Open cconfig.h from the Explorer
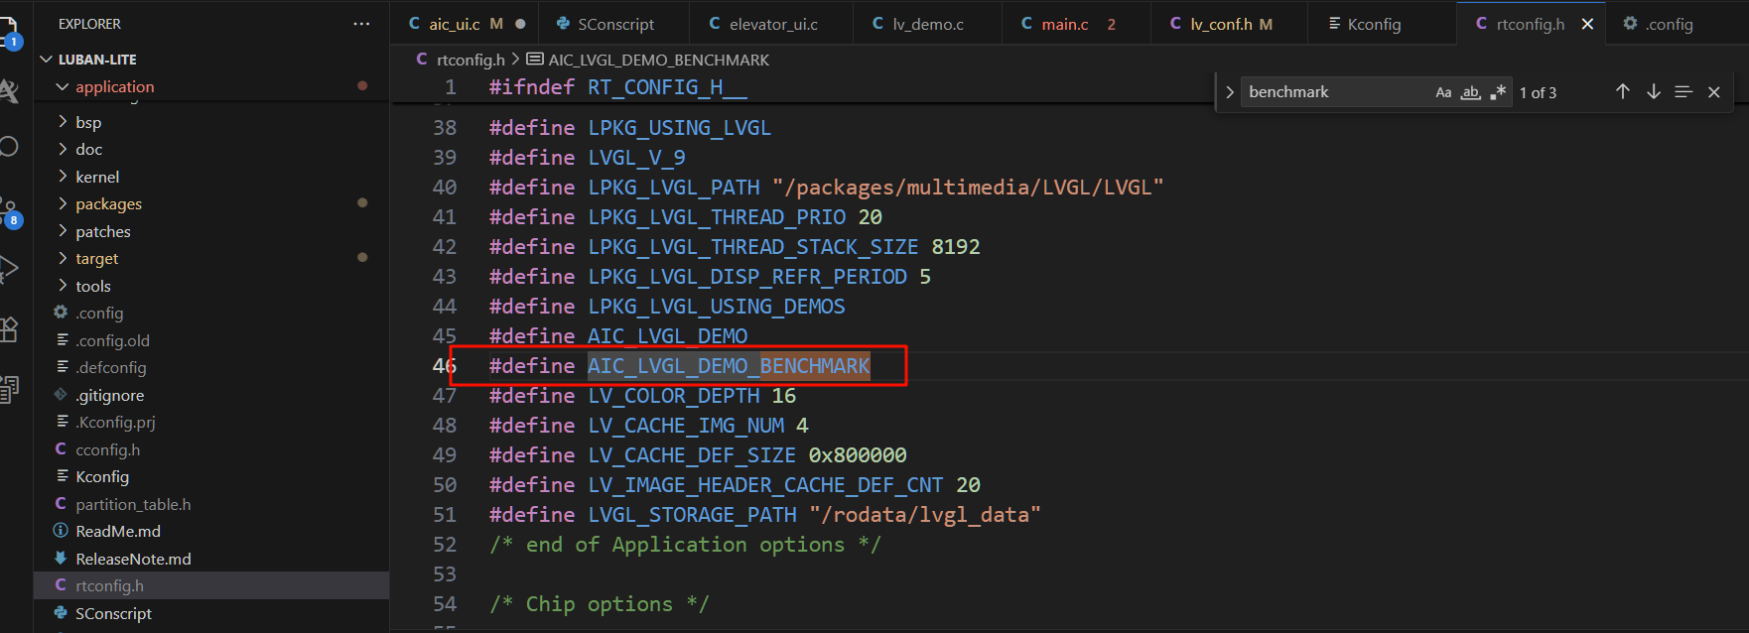Viewport: 1749px width, 633px height. click(x=108, y=449)
